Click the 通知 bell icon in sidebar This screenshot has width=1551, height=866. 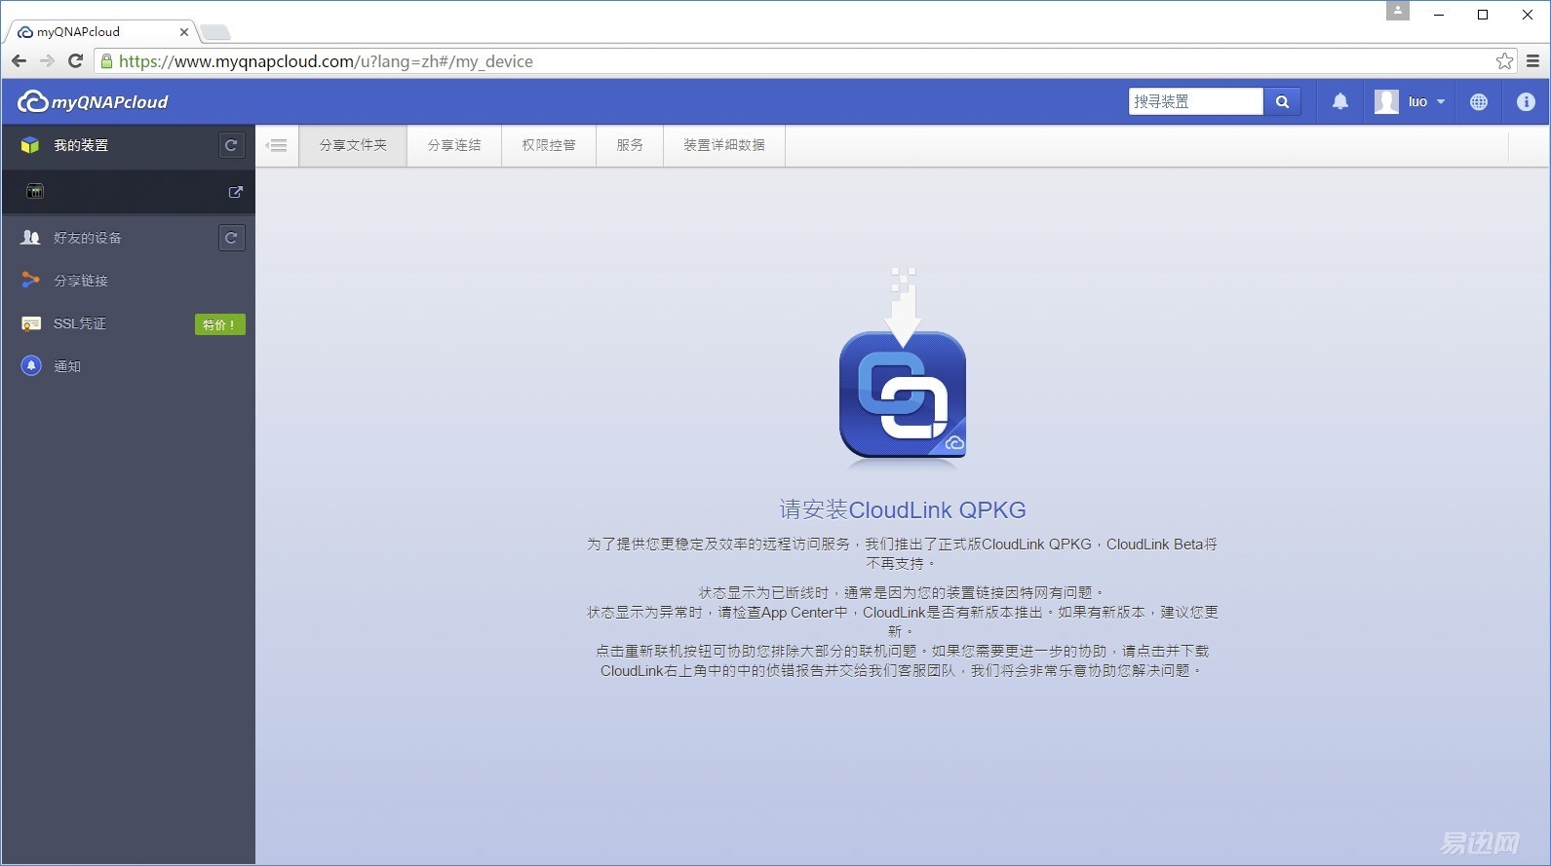(x=31, y=366)
